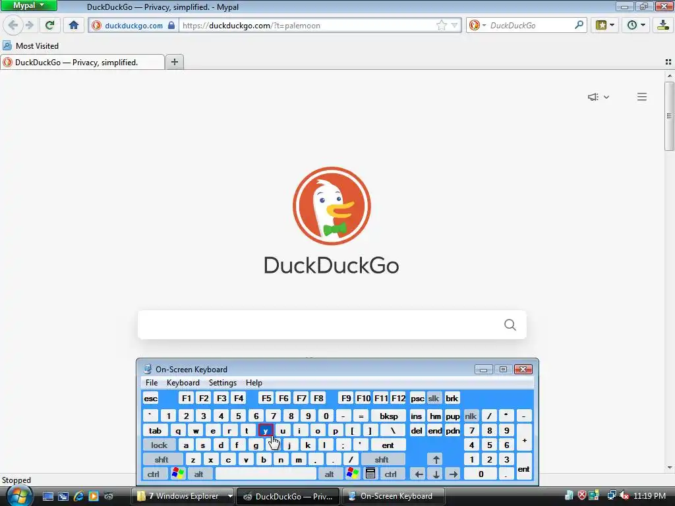Expand the history button dropdown arrow

click(x=643, y=25)
